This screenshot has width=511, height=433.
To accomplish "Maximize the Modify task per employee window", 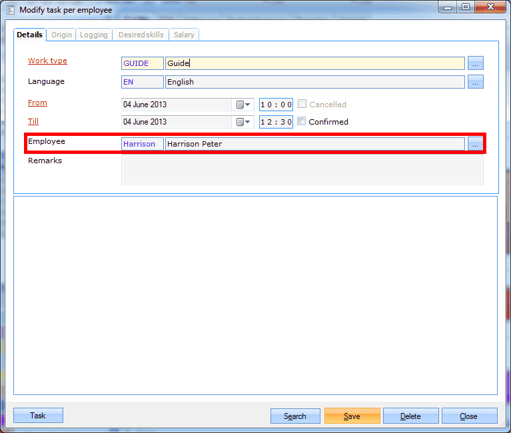I will tap(466, 7).
